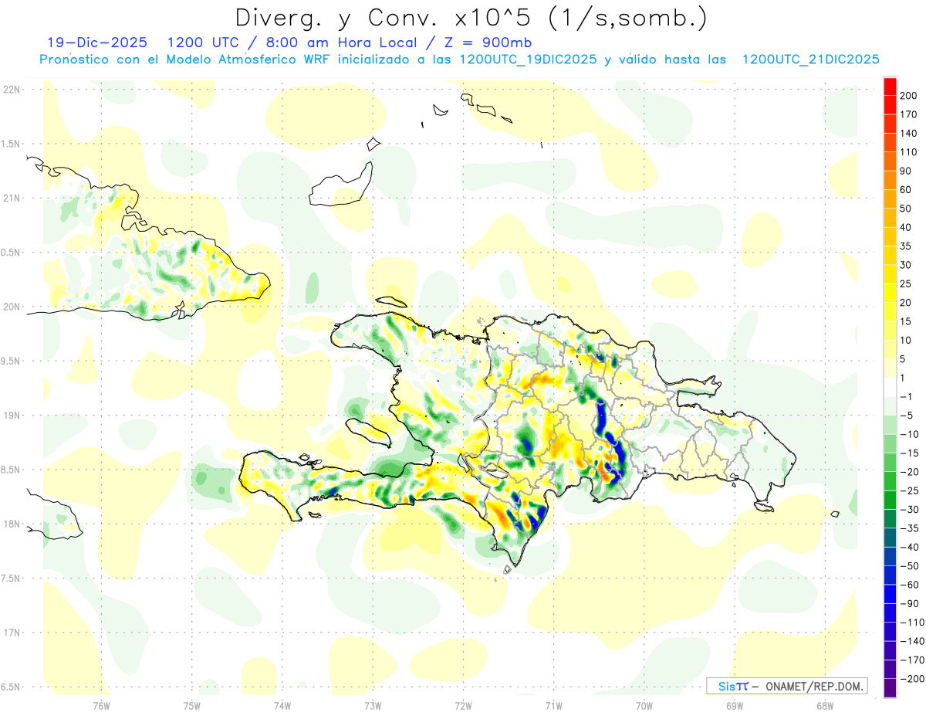The height and width of the screenshot is (716, 926).
Task: Click the '17N' latitude label
Action: tap(12, 633)
